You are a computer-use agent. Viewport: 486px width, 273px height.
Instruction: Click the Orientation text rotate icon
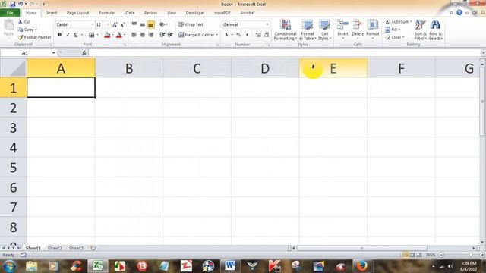click(x=162, y=24)
